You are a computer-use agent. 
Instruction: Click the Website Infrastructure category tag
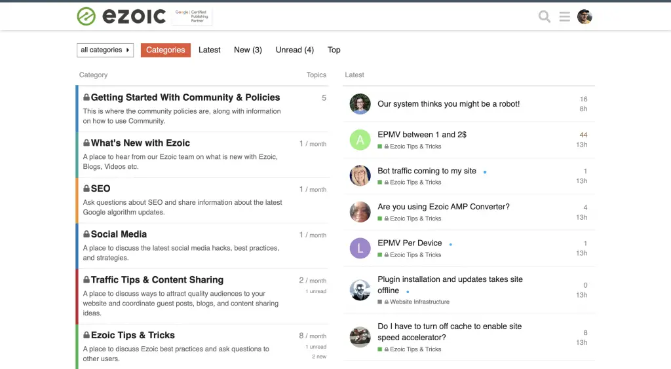pos(414,302)
